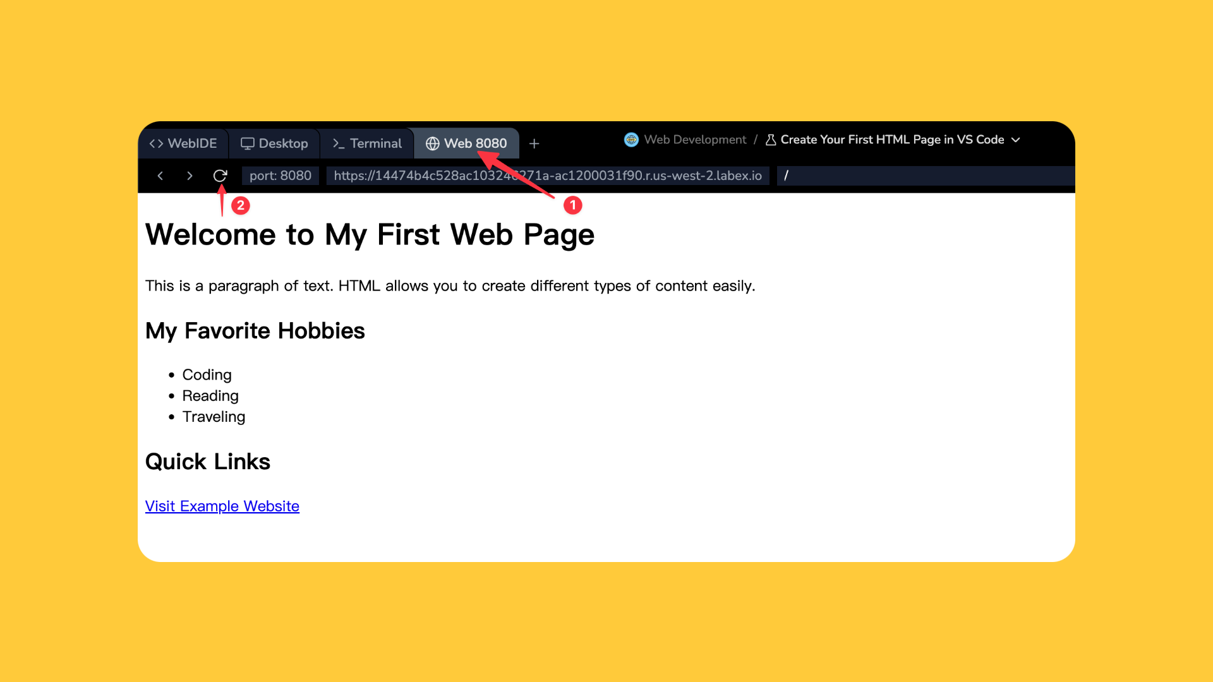
Task: Click the browser back arrow
Action: tap(160, 176)
